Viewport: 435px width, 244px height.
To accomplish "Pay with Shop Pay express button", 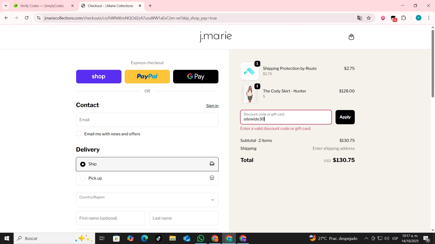I will [99, 77].
